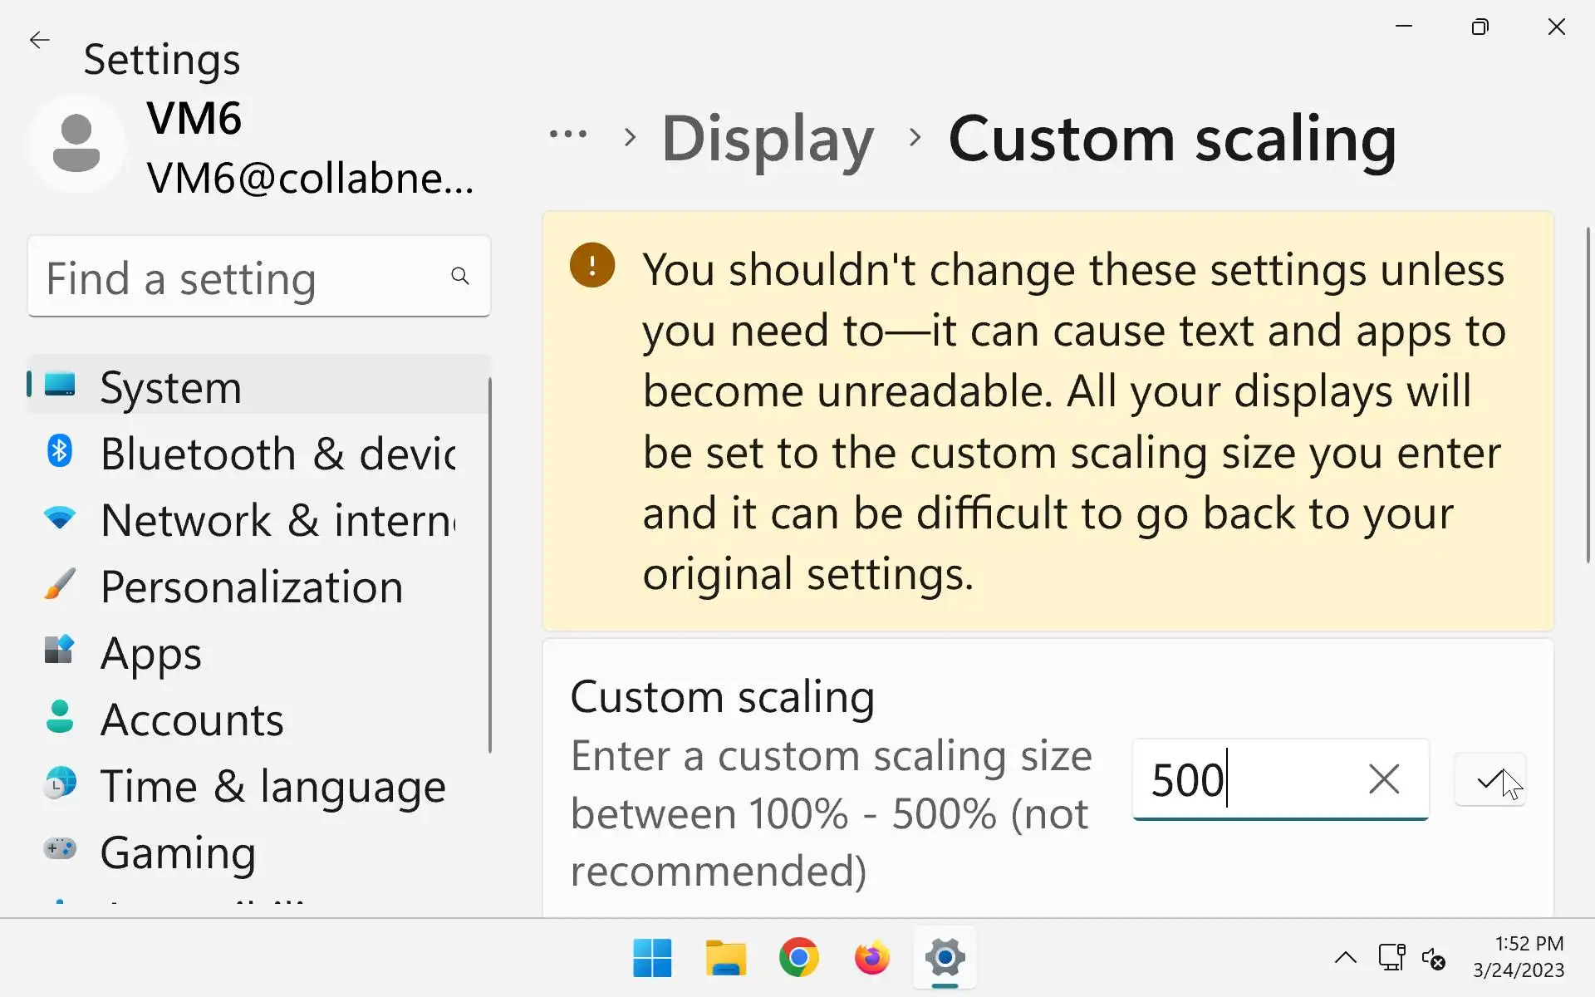Open Windows Start menu
The image size is (1595, 997).
pyautogui.click(x=652, y=958)
